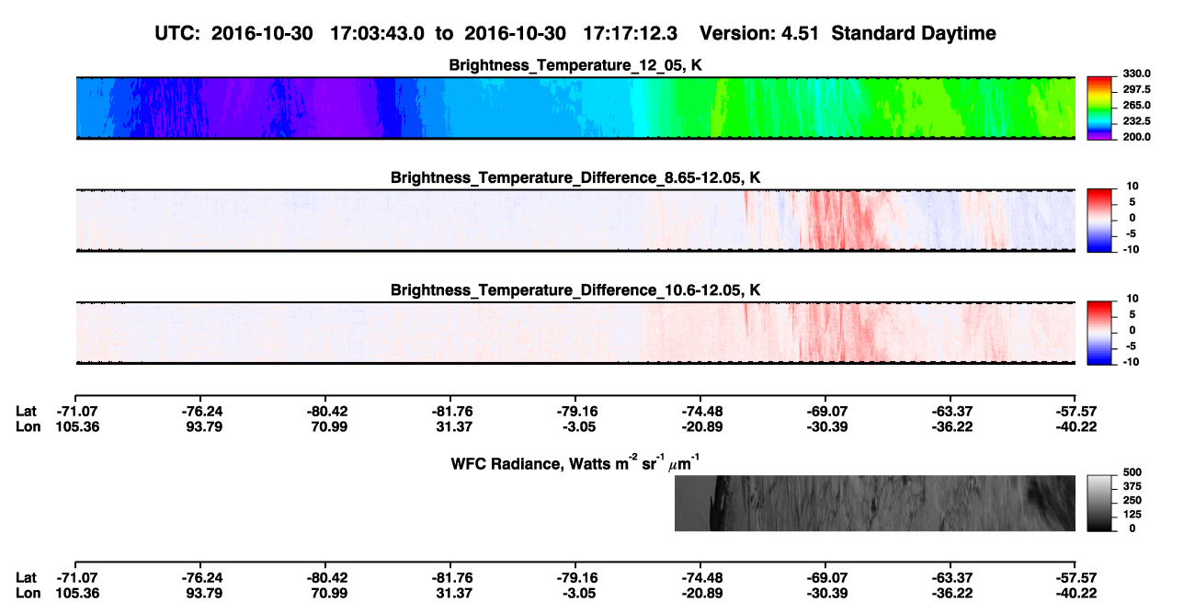Click the WFC Radiance grayscale image
This screenshot has width=1195, height=613.
pyautogui.click(x=875, y=504)
